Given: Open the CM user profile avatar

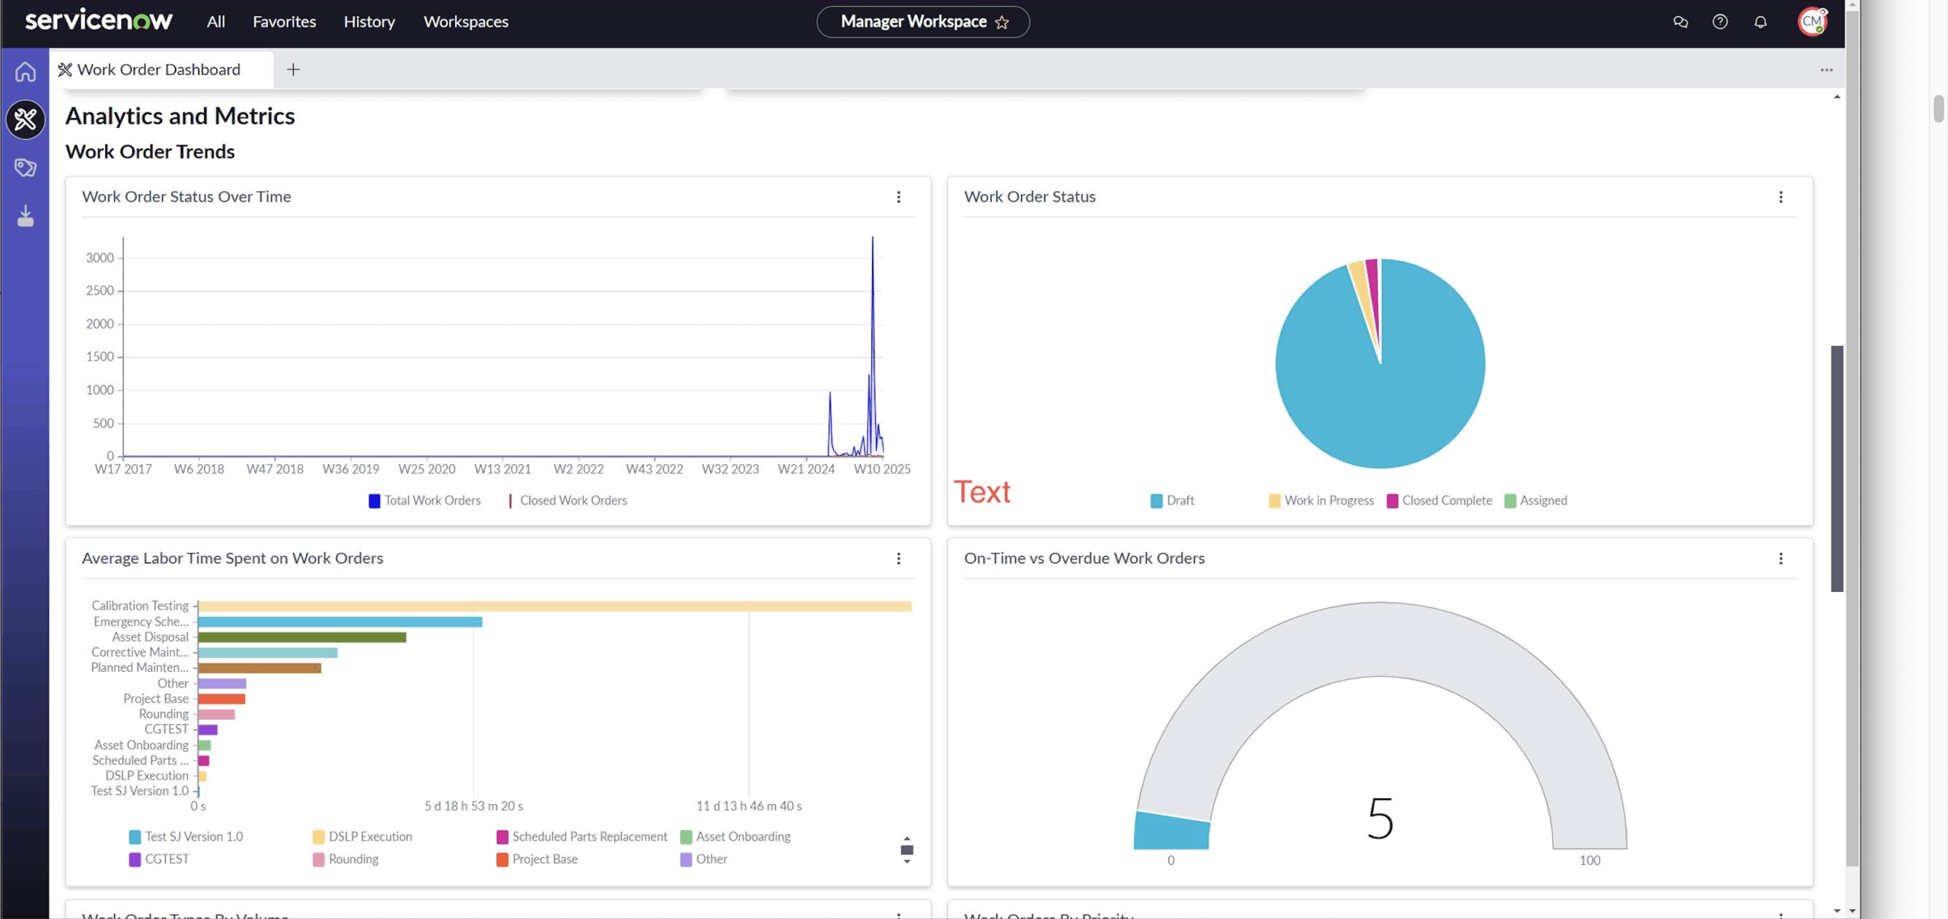Looking at the screenshot, I should coord(1812,22).
